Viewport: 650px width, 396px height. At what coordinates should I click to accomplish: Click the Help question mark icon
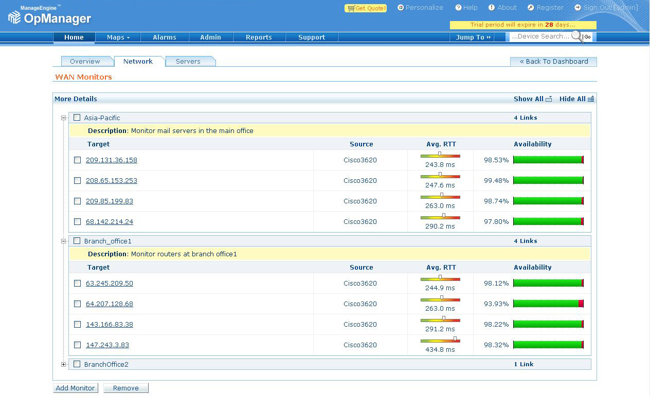(x=458, y=8)
